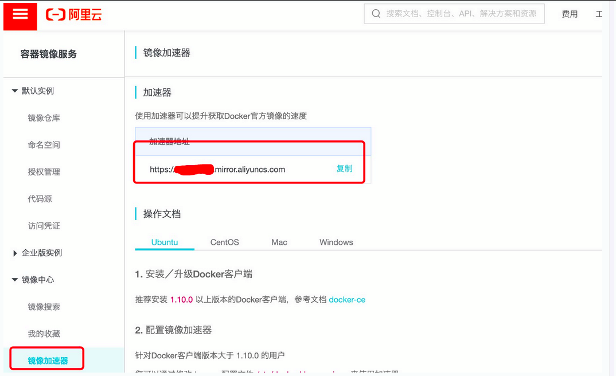This screenshot has height=376, width=616.
Task: Select 访问凭证 in sidebar
Action: (44, 226)
